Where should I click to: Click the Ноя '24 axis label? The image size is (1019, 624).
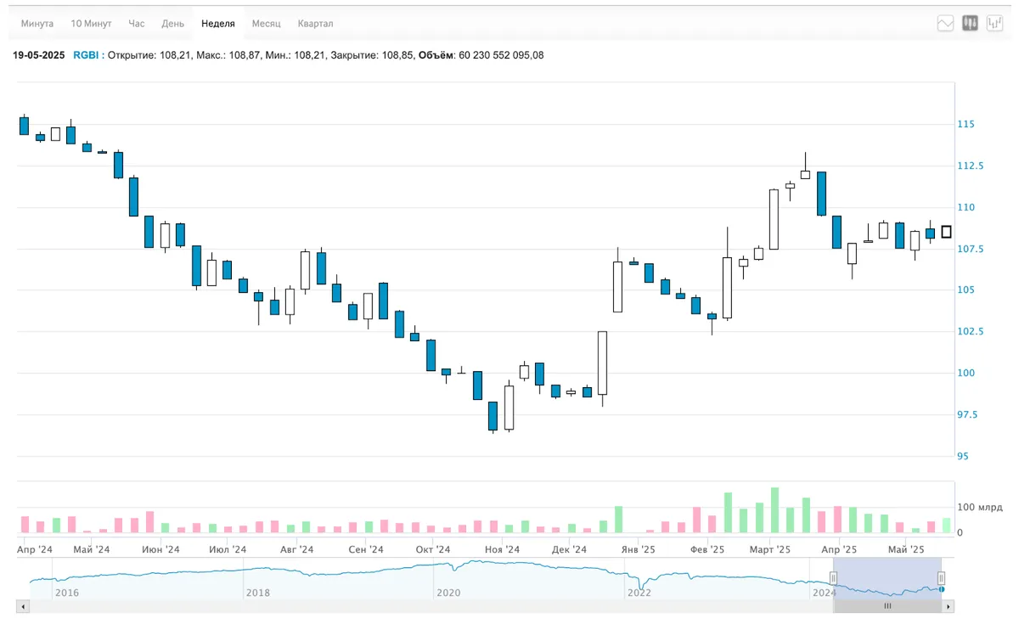coord(502,549)
